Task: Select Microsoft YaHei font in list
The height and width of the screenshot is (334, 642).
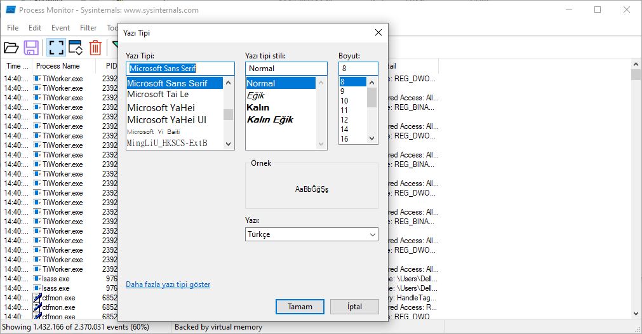Action: point(175,108)
